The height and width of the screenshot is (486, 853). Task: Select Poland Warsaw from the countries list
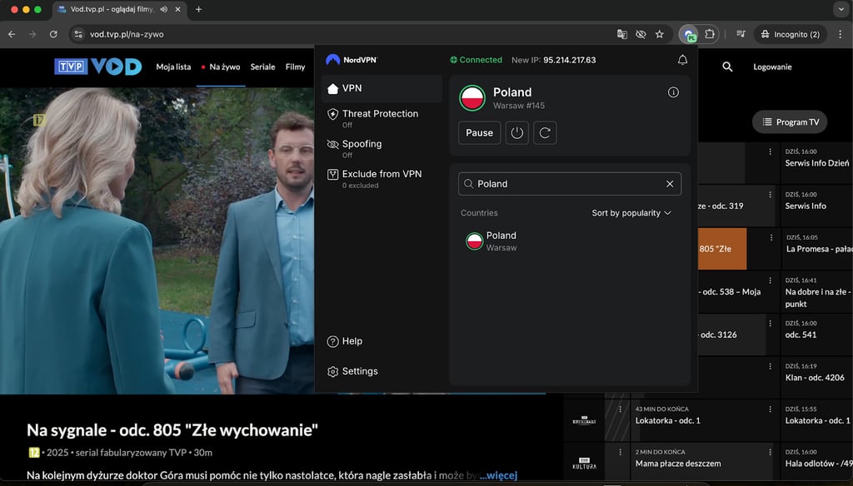(x=570, y=241)
